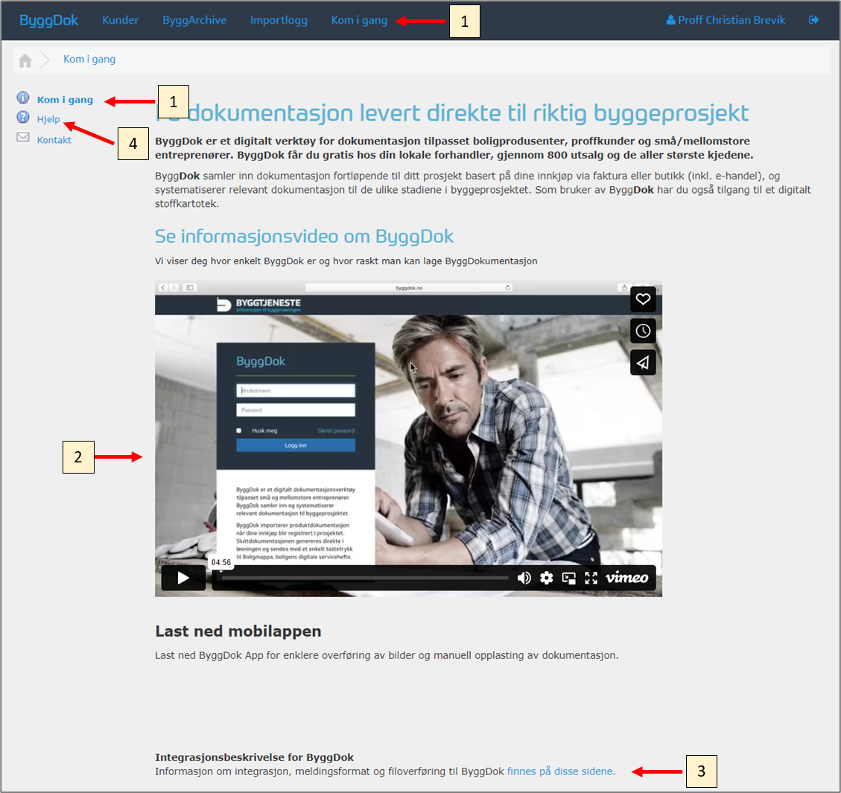
Task: Open the ByggArchive menu item
Action: pos(194,20)
